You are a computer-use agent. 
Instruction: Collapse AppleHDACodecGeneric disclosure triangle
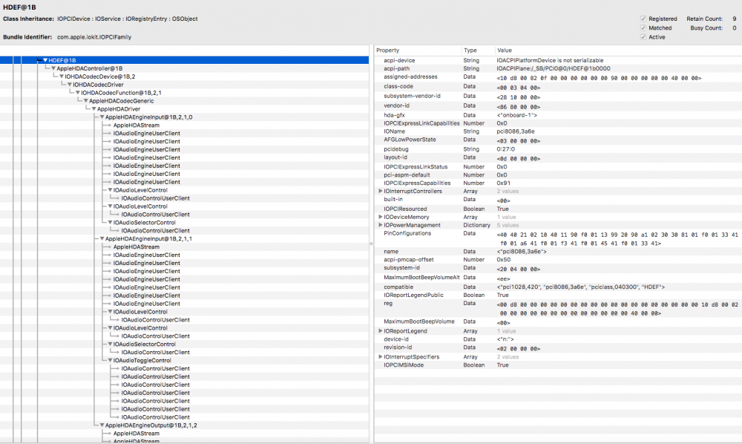click(x=85, y=101)
